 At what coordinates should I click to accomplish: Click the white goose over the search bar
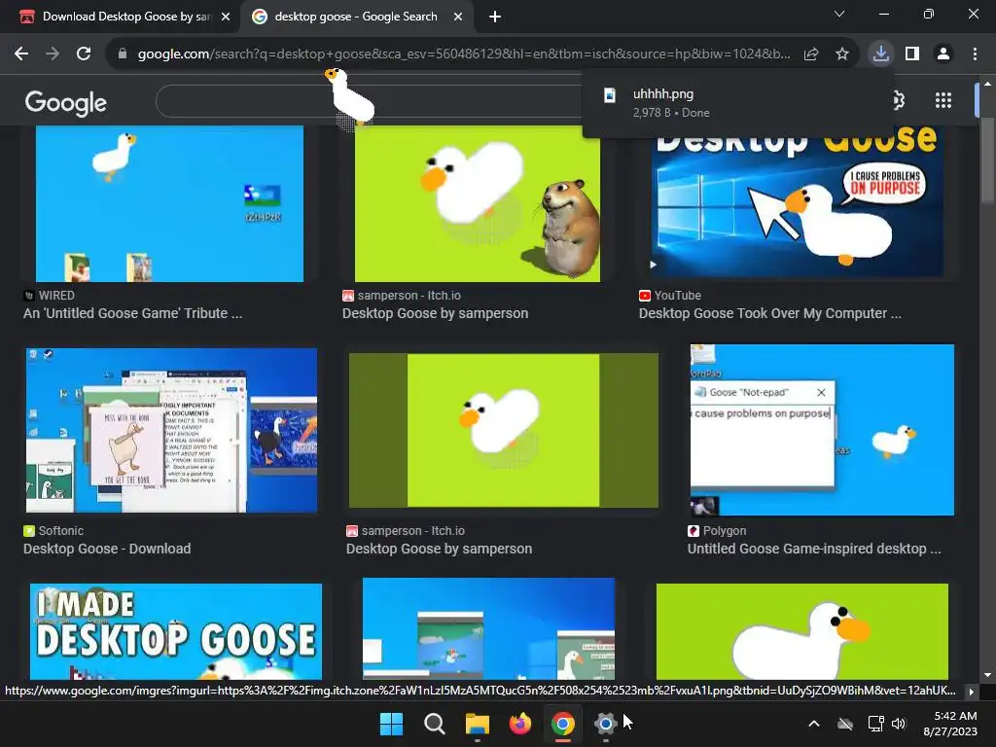pyautogui.click(x=350, y=96)
